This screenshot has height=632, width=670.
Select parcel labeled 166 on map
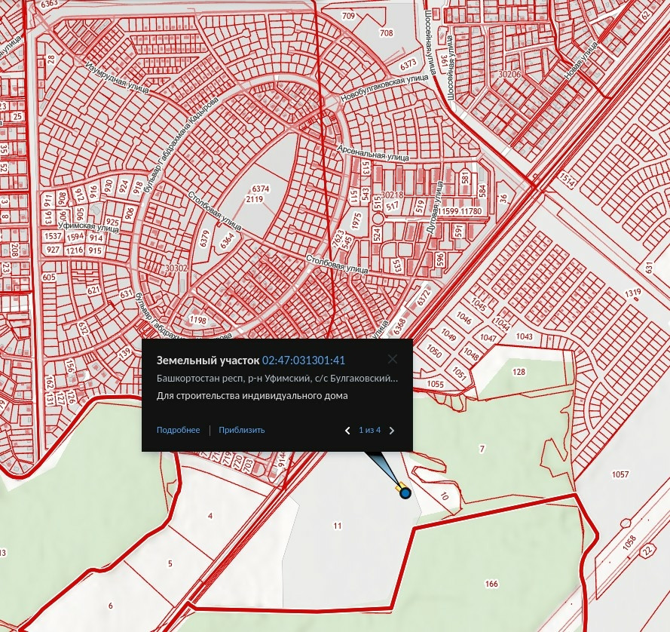[x=491, y=584]
